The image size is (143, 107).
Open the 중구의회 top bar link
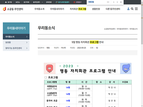pyautogui.click(x=26, y=2)
